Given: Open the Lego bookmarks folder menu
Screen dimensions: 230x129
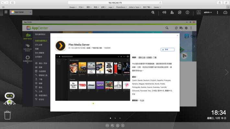Looking at the screenshot, I should point(111,7).
